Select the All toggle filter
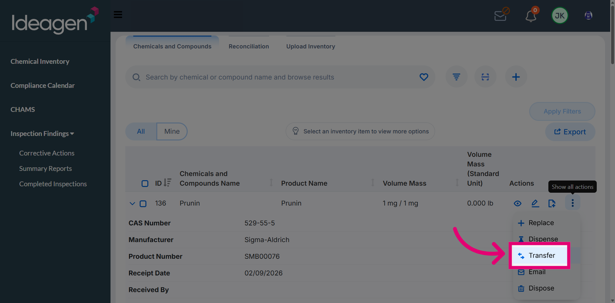The width and height of the screenshot is (615, 303). 141,131
